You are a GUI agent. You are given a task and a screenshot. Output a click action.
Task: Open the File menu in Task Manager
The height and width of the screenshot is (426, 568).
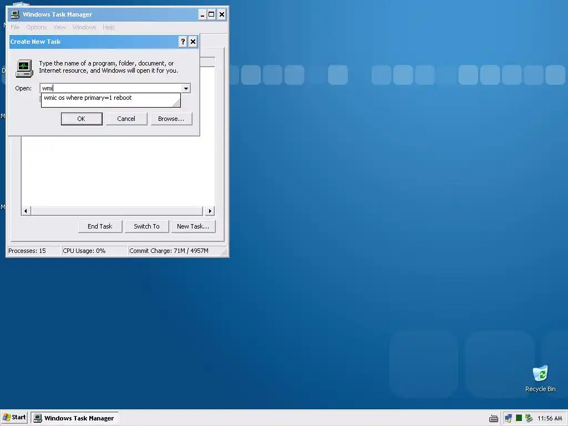point(15,27)
